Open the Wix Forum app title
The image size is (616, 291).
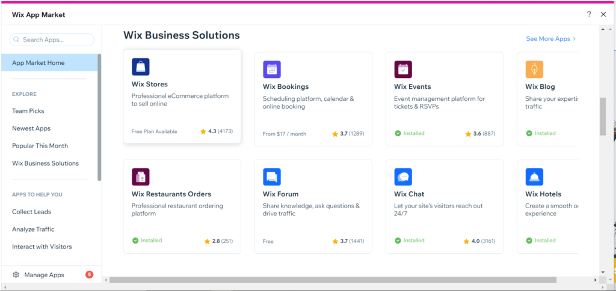coord(280,194)
